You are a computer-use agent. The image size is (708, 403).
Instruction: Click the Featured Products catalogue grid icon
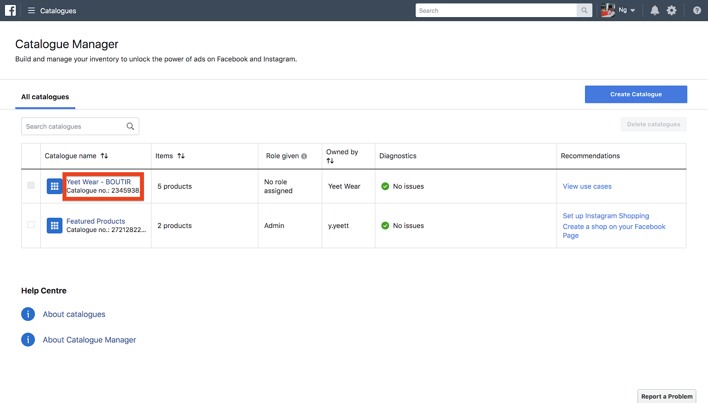54,226
